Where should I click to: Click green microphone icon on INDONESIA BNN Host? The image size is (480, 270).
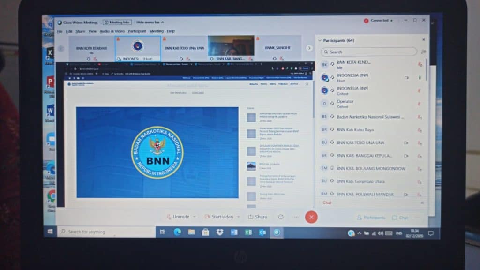pyautogui.click(x=420, y=78)
